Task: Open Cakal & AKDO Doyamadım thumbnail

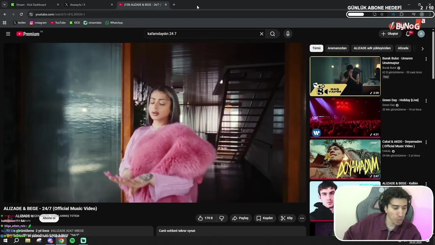Action: pyautogui.click(x=345, y=159)
